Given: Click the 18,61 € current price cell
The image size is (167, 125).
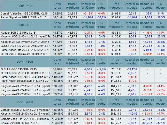Looking at the screenshot, I should tap(57, 17).
